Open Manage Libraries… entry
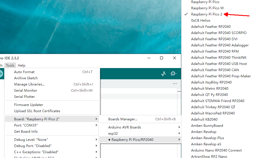 click(52, 84)
